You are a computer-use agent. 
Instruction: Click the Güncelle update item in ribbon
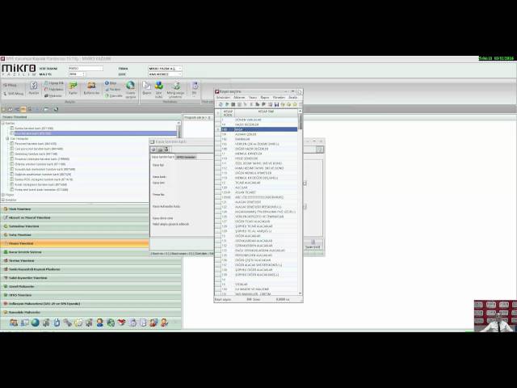coord(113,95)
